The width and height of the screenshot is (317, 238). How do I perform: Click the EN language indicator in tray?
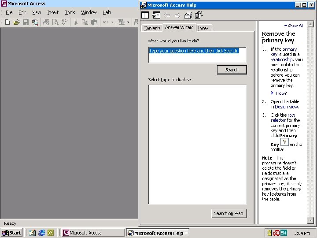pyautogui.click(x=284, y=233)
